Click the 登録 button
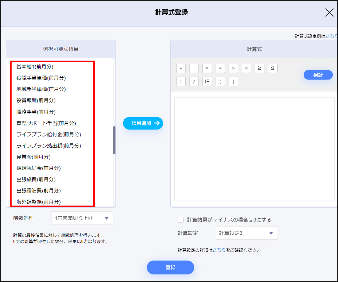 pos(170,267)
